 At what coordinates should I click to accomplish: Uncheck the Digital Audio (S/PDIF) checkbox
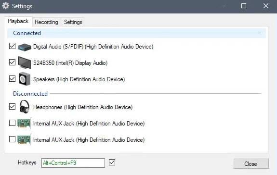click(12, 46)
